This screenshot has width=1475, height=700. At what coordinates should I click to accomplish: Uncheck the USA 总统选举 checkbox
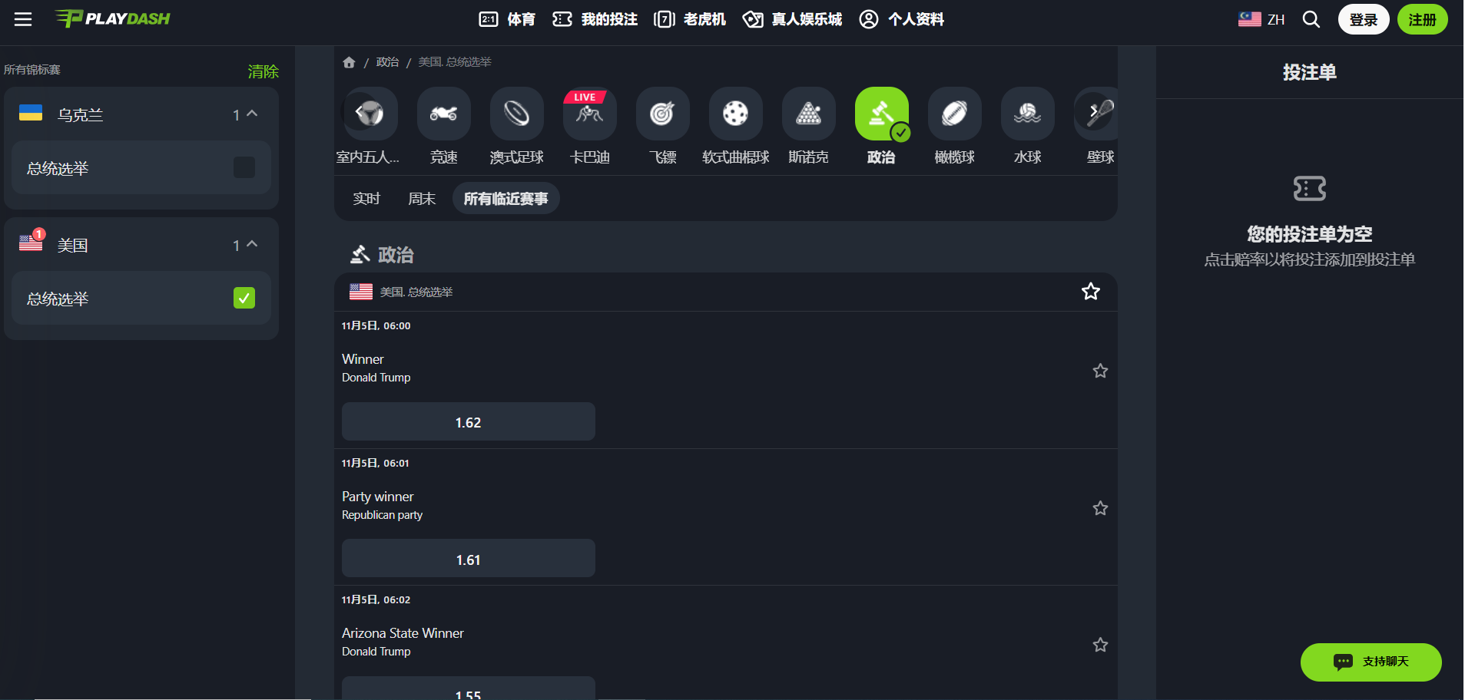tap(244, 298)
